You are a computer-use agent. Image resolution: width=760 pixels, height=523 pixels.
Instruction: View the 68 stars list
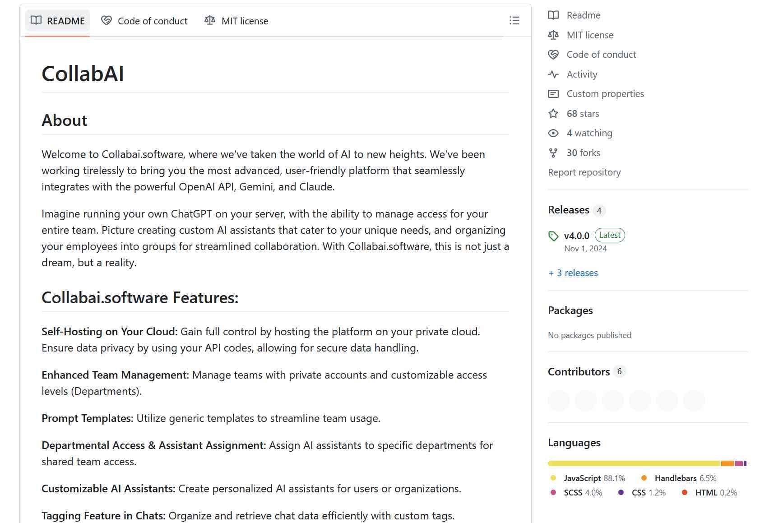click(x=583, y=114)
